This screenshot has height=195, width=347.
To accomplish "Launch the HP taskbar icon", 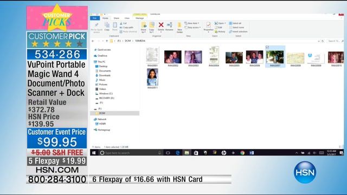I will click(x=224, y=153).
